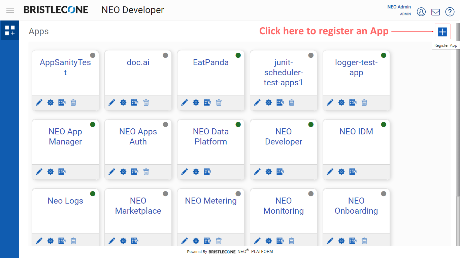Click the Apps page heading
The image size is (460, 258).
[x=39, y=31]
